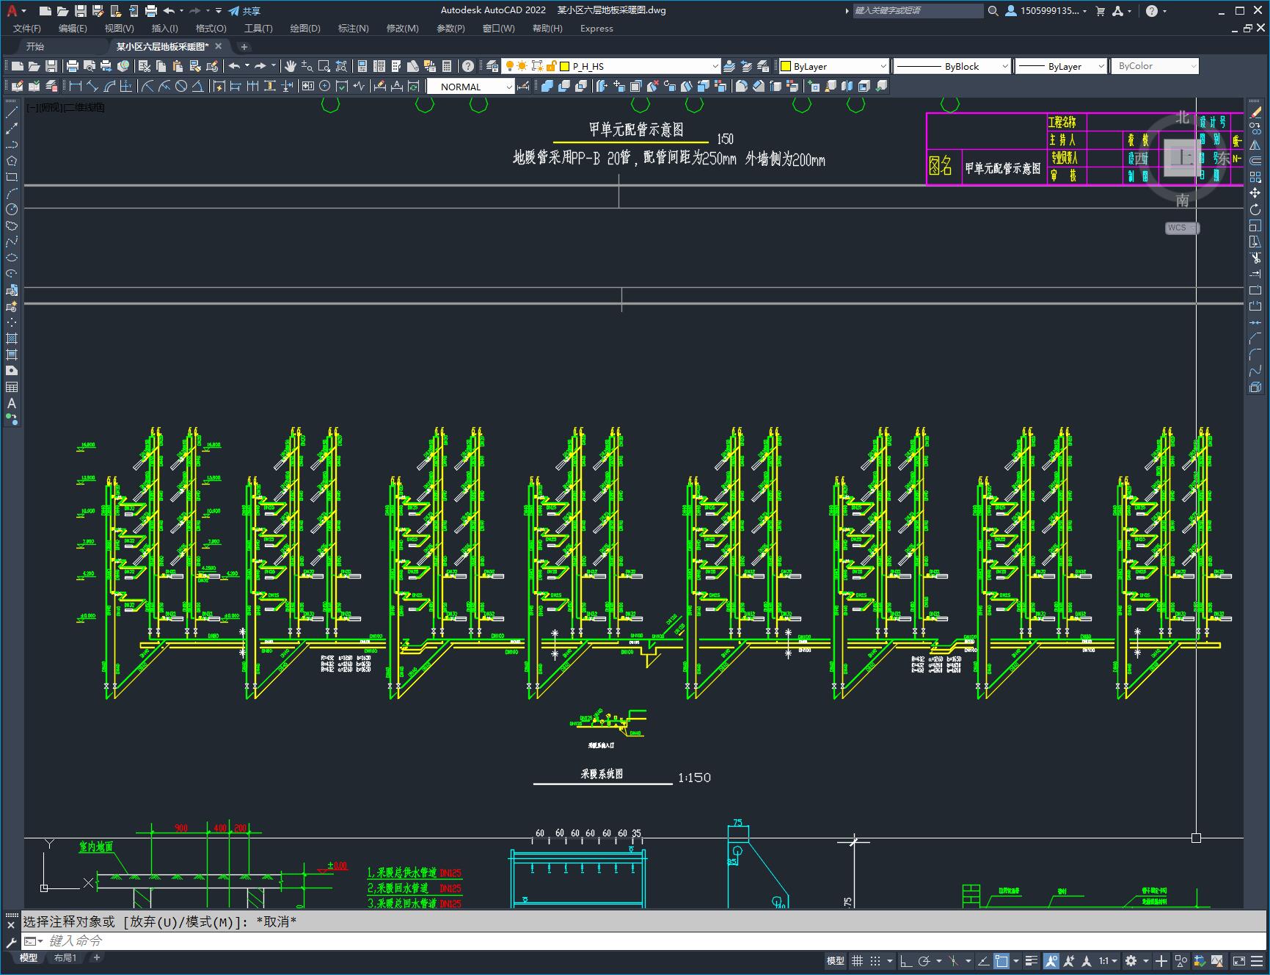1270x975 pixels.
Task: Toggle ortho mode in status bar
Action: pos(906,960)
